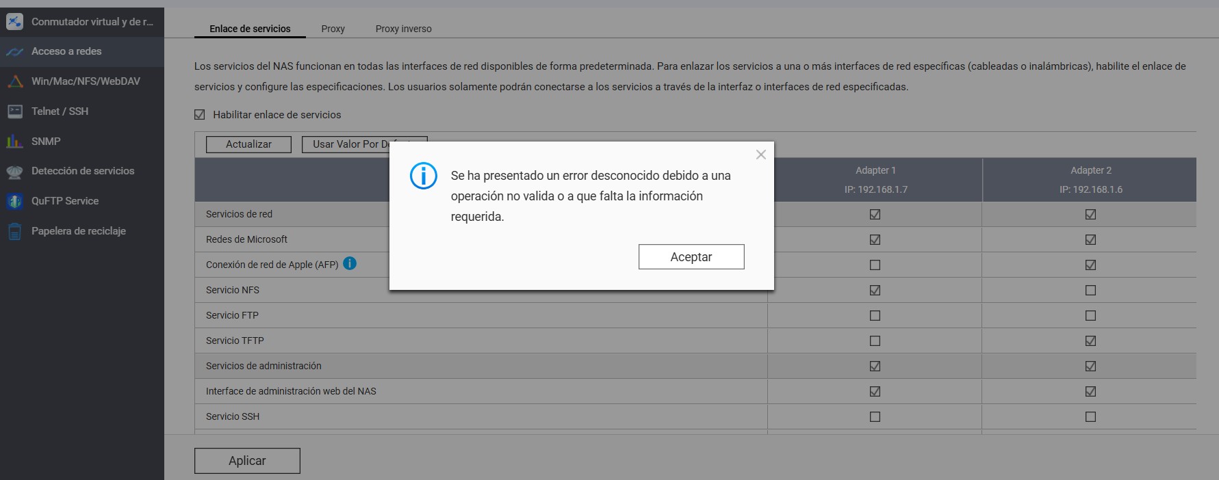Switch to the Proxy tab
1219x480 pixels.
pos(333,29)
